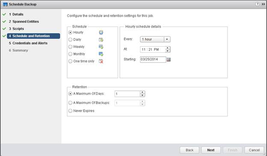Viewport: 267px width, 156px height.
Task: Select the Hourly schedule radio button
Action: click(x=70, y=33)
